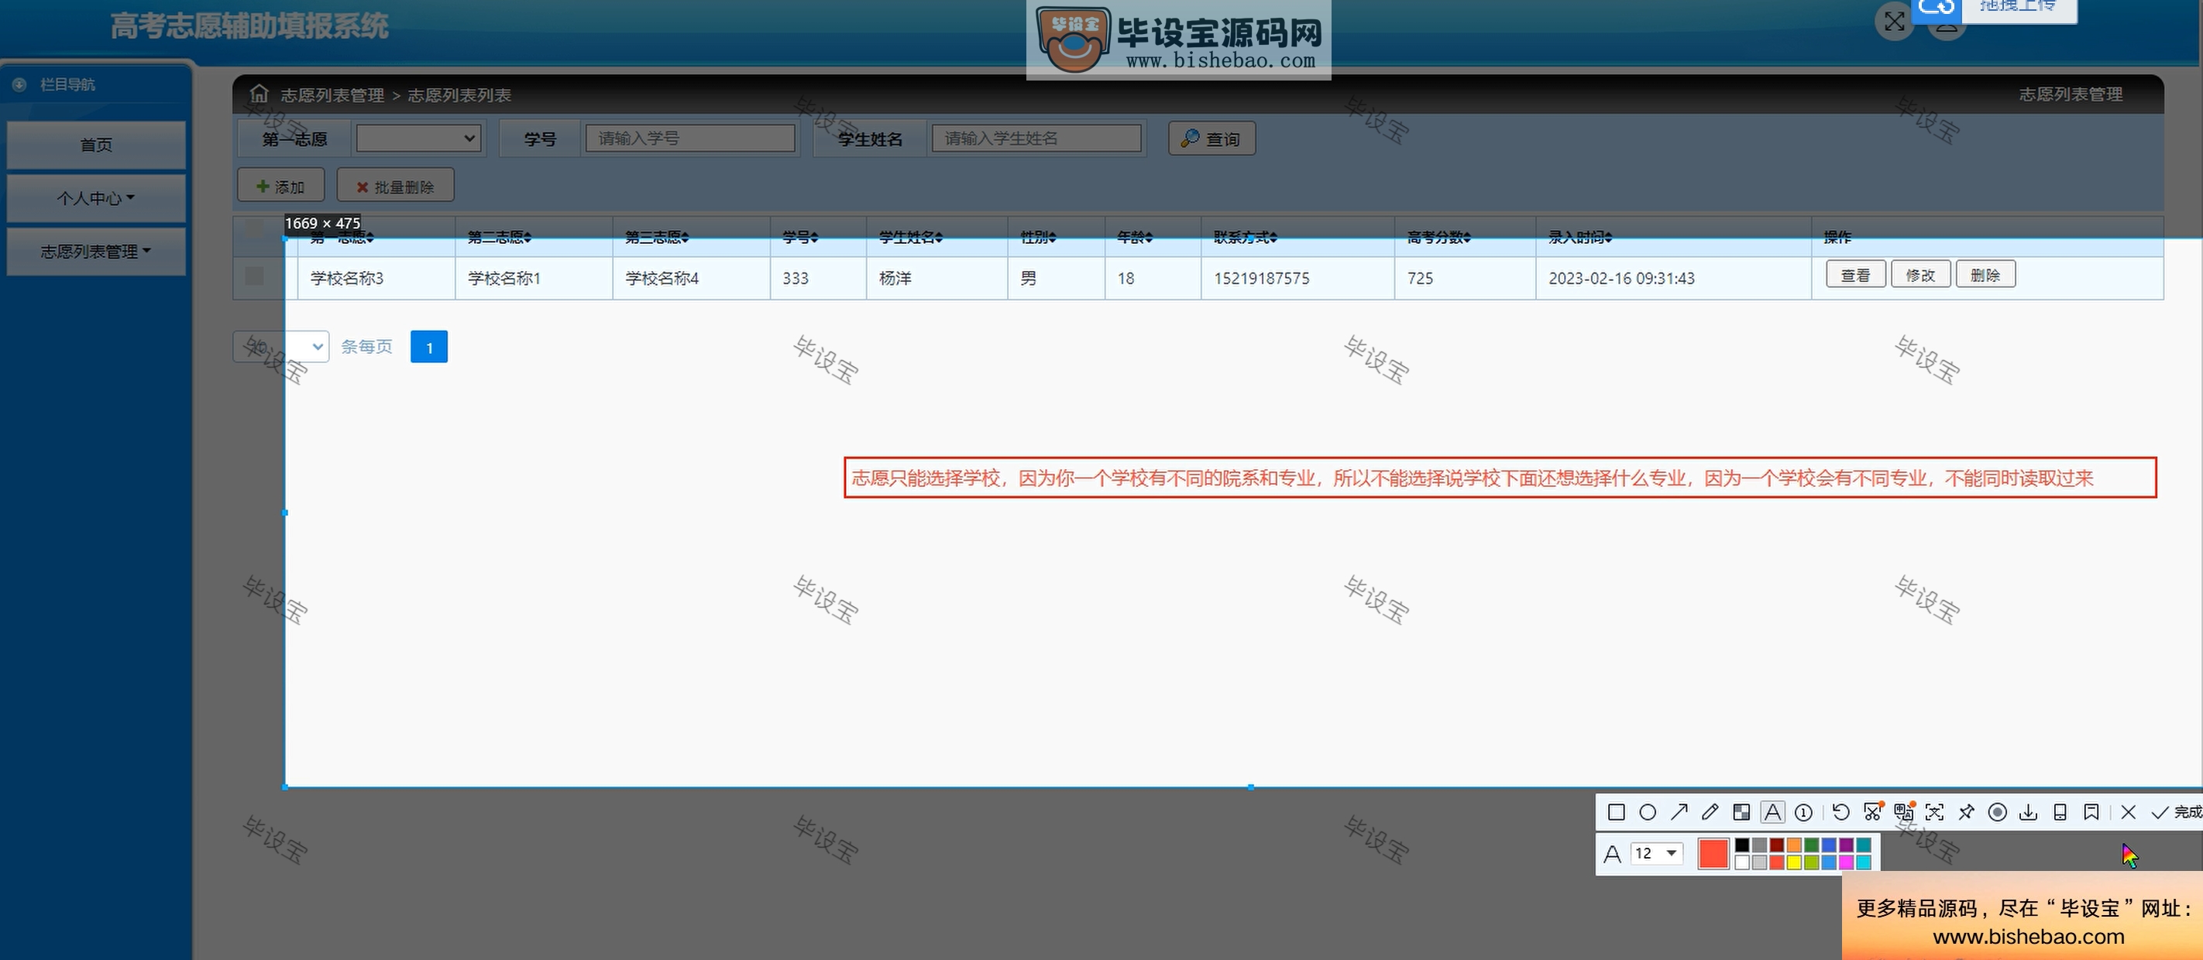Click the screen record icon
The height and width of the screenshot is (960, 2203).
click(1998, 812)
